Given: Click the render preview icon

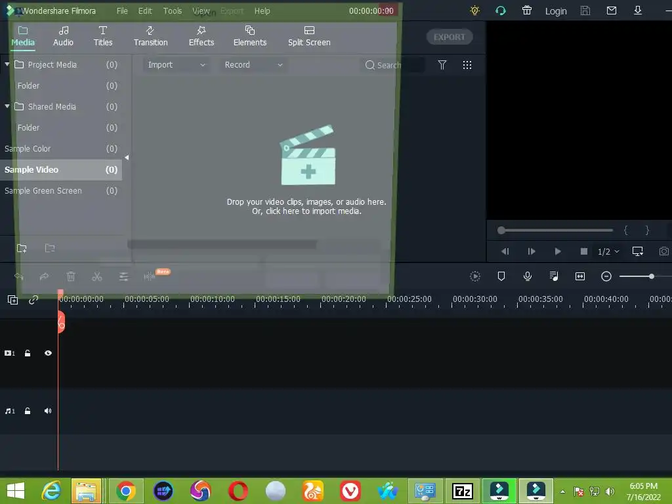Looking at the screenshot, I should coord(475,276).
